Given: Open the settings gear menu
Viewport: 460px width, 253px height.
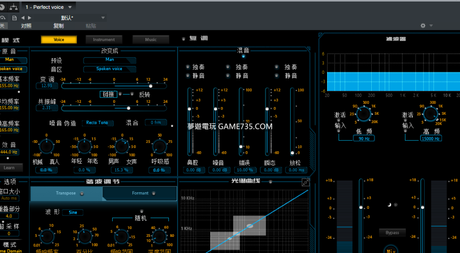Looking at the screenshot, I should (x=423, y=25).
